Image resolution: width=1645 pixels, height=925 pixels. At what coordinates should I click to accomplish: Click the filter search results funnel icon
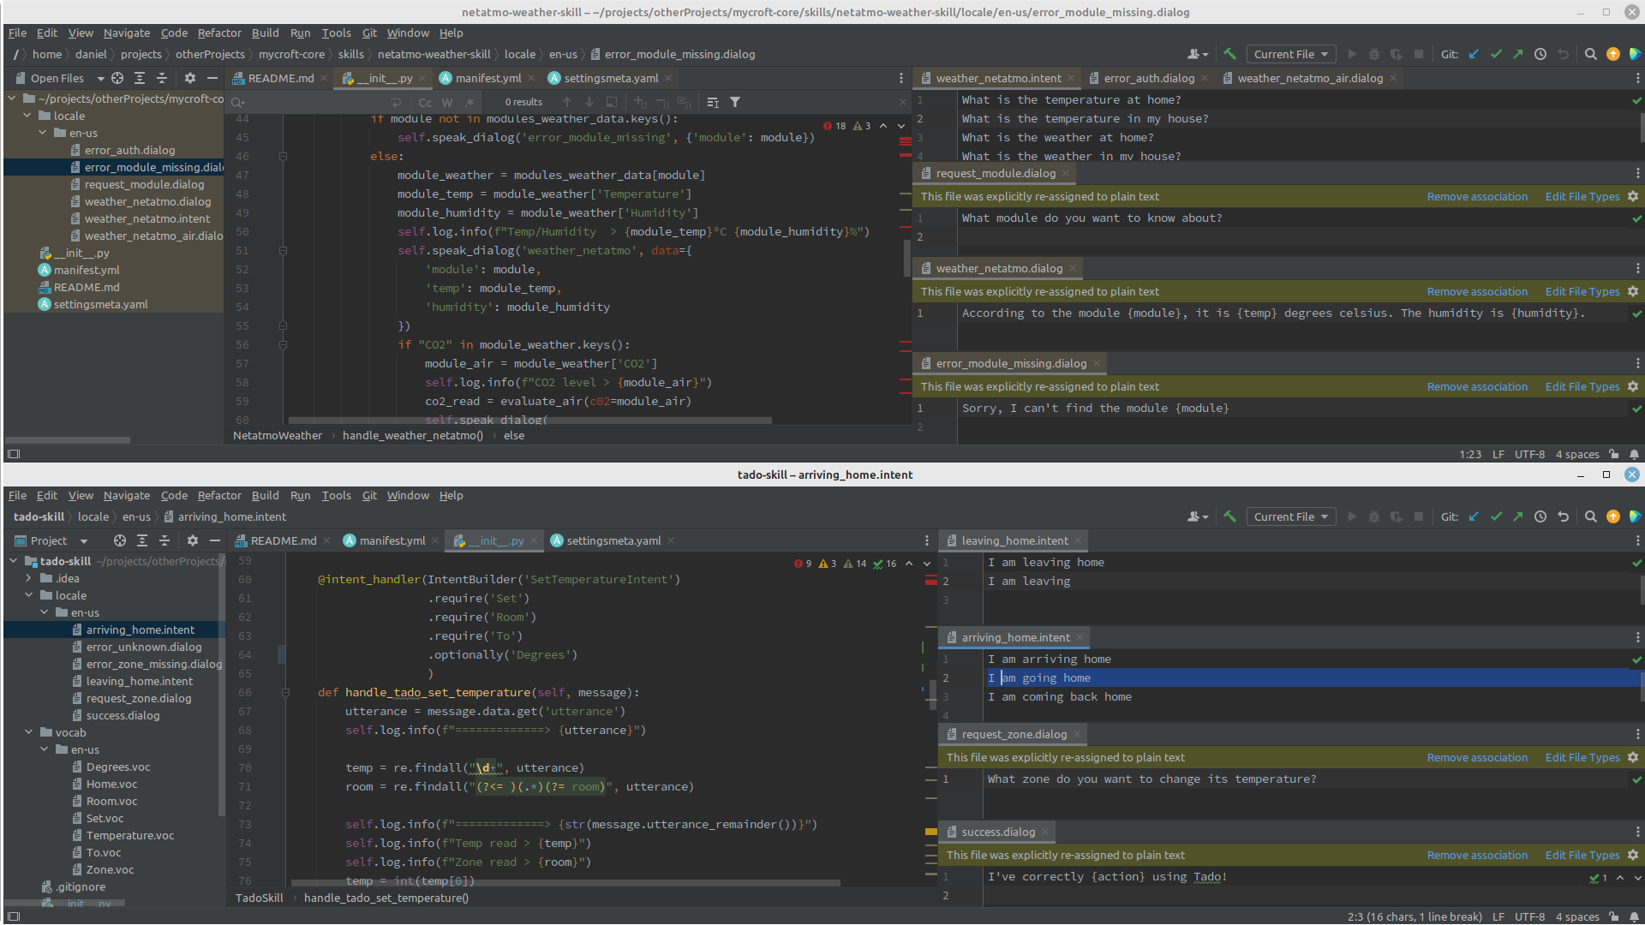(735, 102)
